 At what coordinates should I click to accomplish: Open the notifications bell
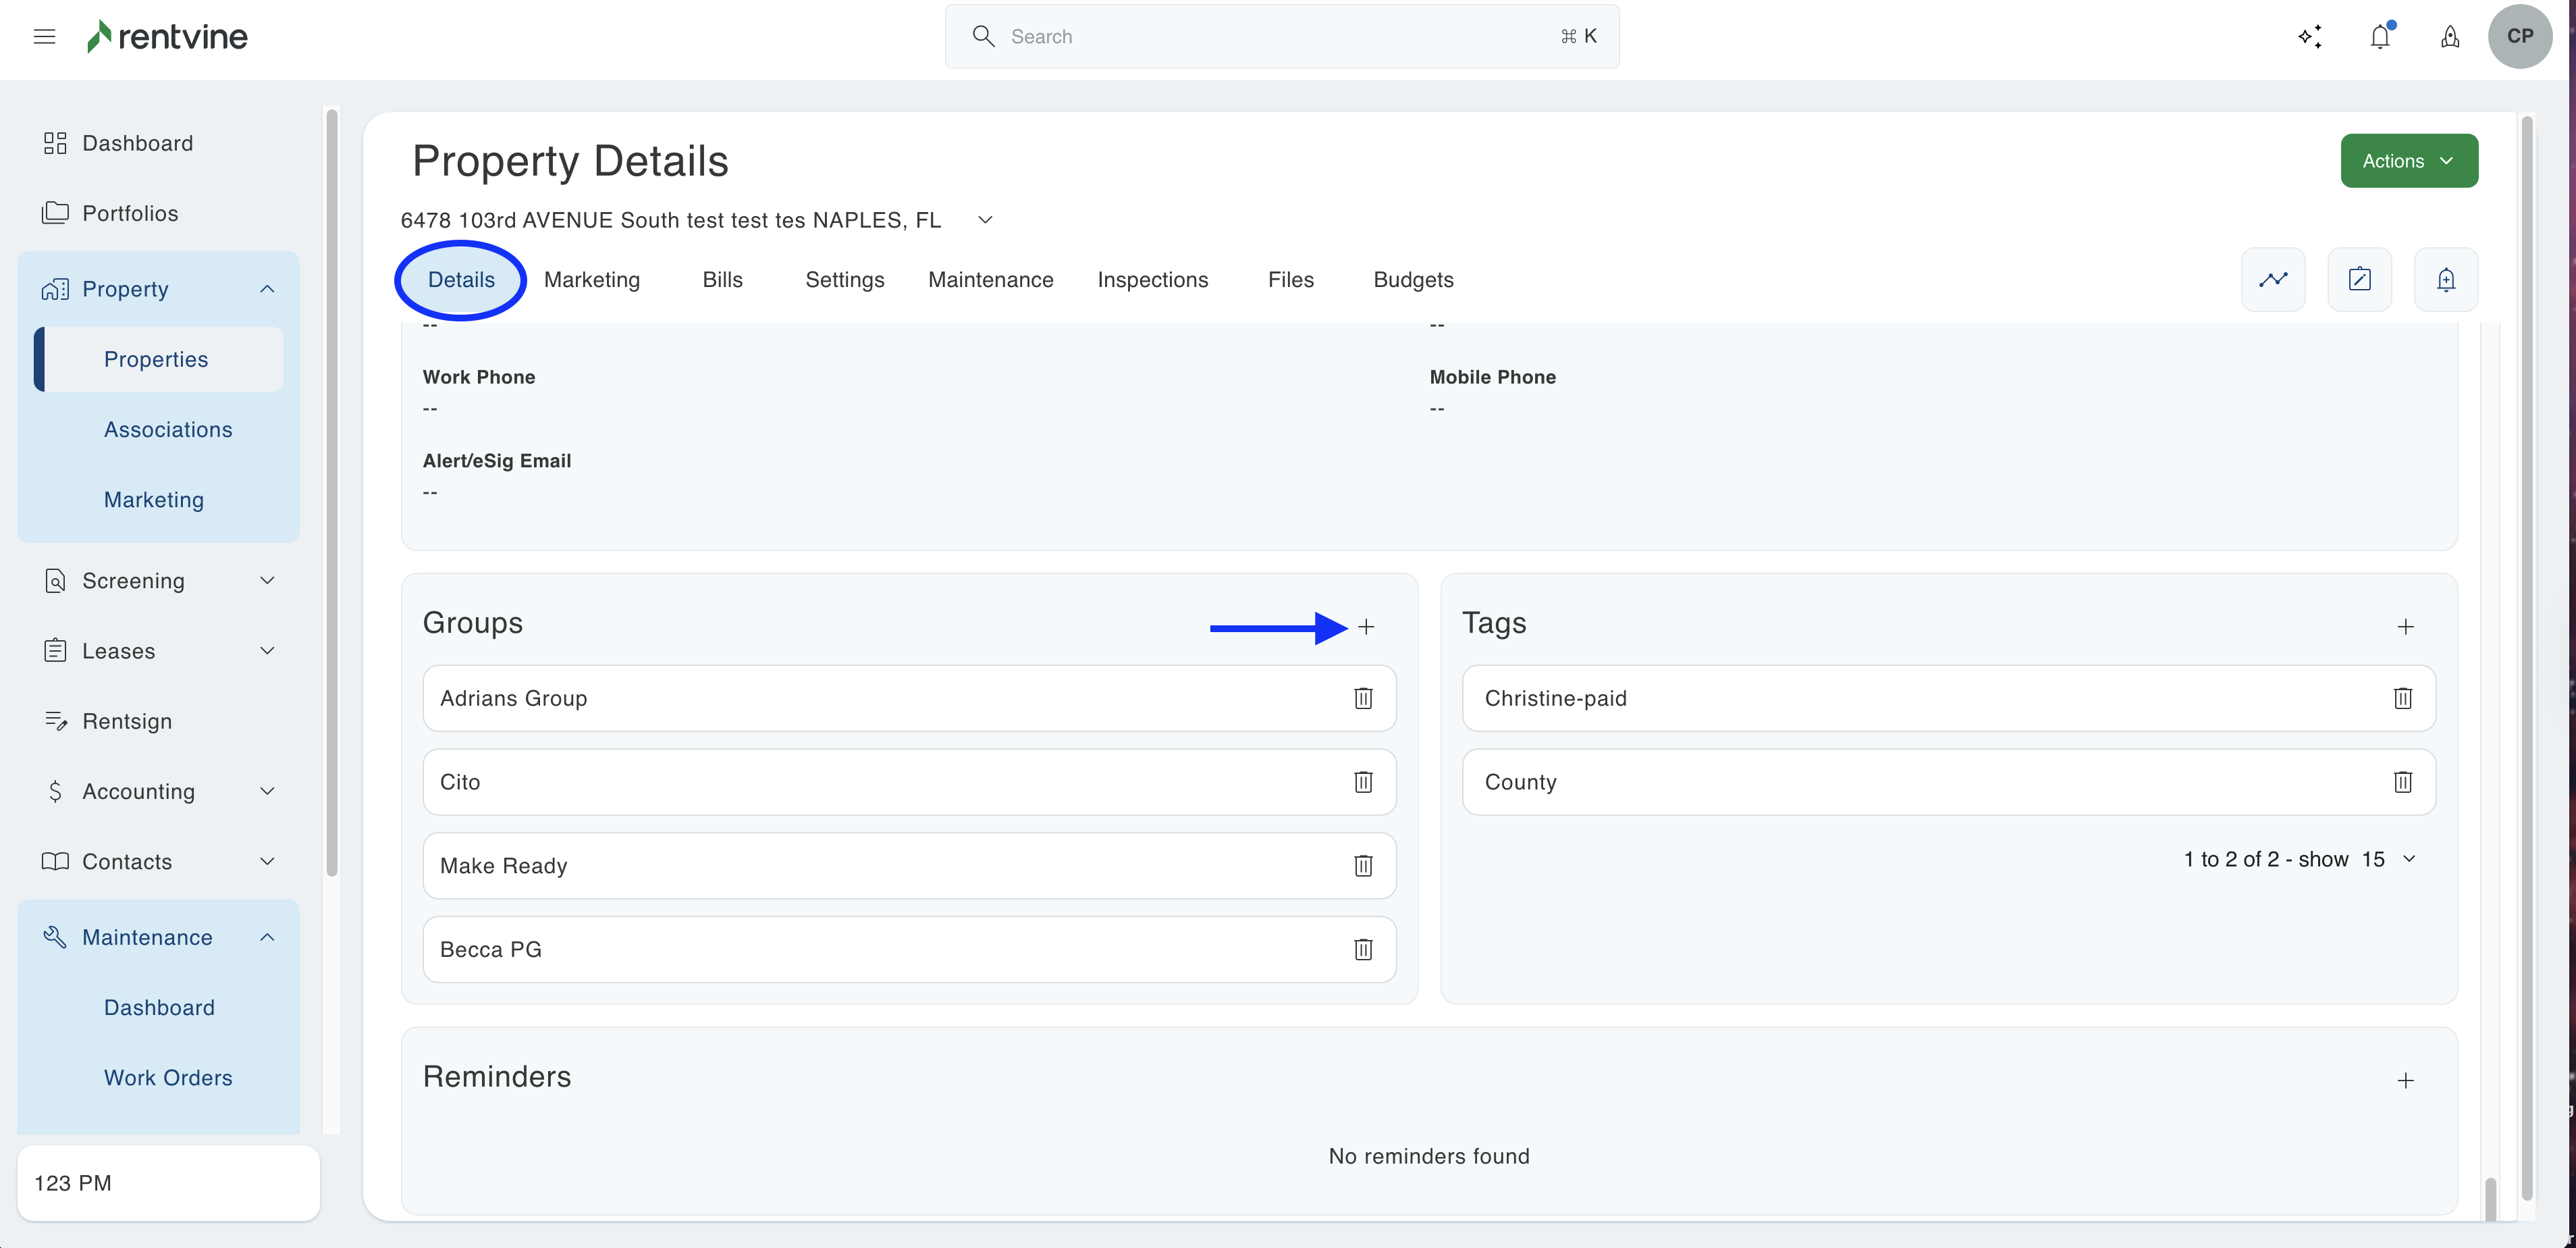point(2380,37)
